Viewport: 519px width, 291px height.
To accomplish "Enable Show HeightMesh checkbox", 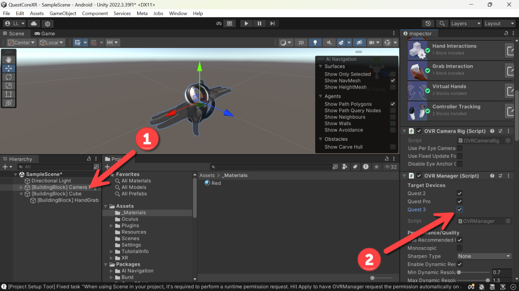I will click(x=393, y=87).
